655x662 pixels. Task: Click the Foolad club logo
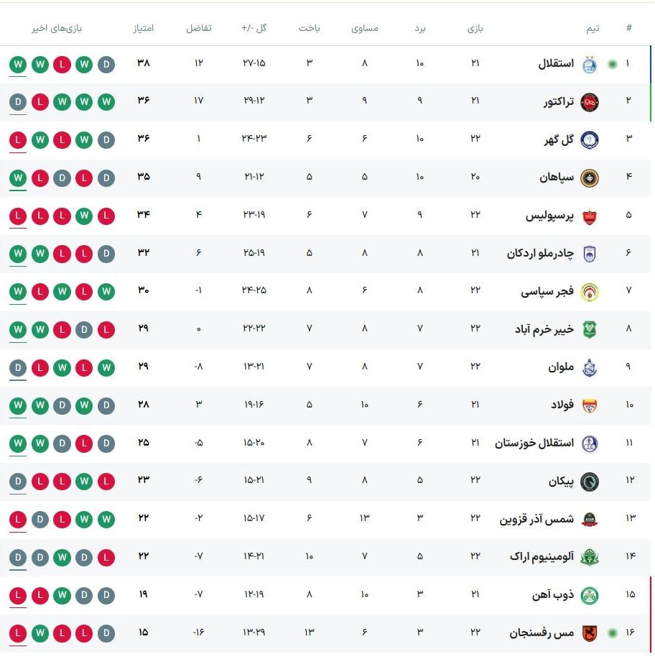590,405
